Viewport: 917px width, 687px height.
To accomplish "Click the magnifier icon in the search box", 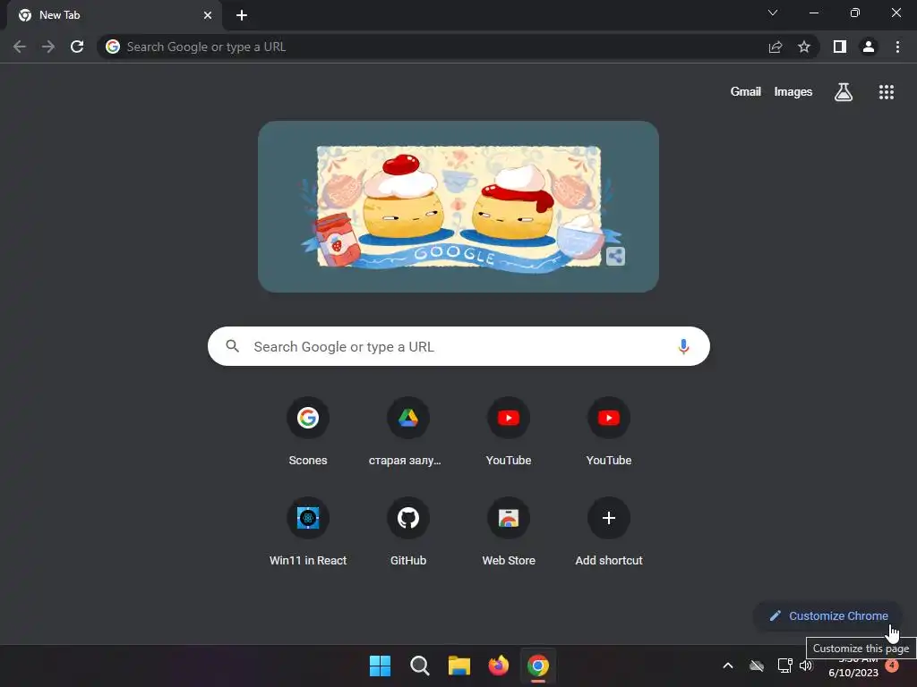I will pos(232,346).
